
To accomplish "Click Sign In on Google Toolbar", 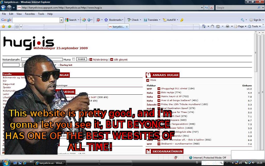I will (x=255, y=20).
